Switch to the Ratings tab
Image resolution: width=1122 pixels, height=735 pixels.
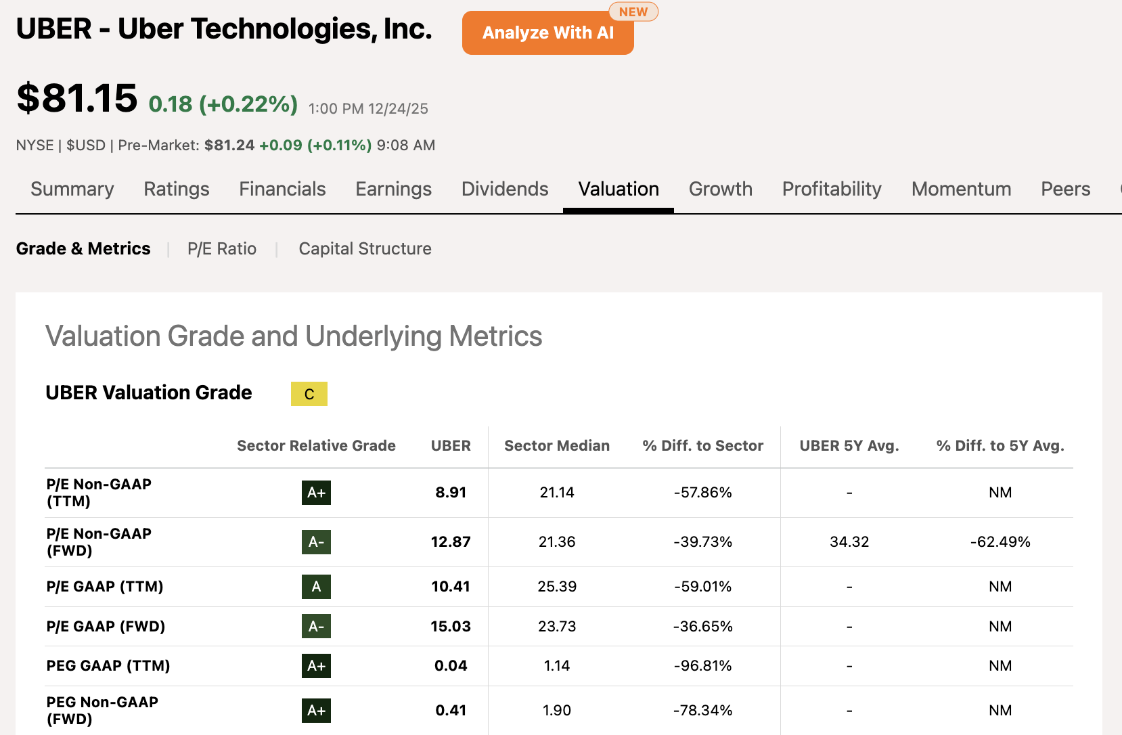point(176,189)
